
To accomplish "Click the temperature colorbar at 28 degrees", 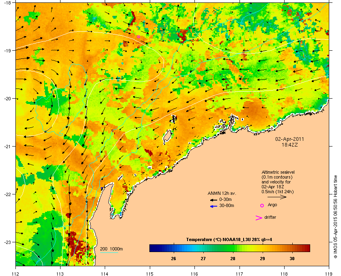I will (233, 248).
